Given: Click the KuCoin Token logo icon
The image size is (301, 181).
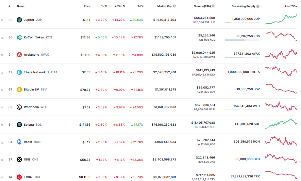Looking at the screenshot, I should click(x=19, y=37).
